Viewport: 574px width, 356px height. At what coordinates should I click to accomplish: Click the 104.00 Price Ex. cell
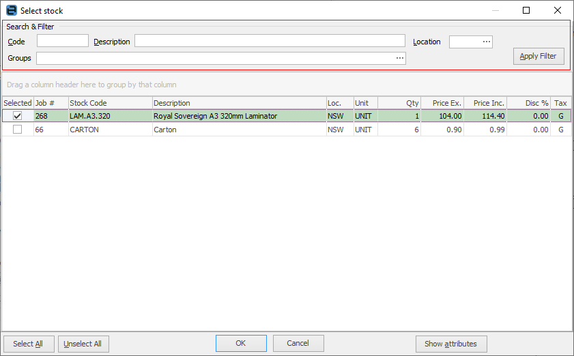click(442, 116)
